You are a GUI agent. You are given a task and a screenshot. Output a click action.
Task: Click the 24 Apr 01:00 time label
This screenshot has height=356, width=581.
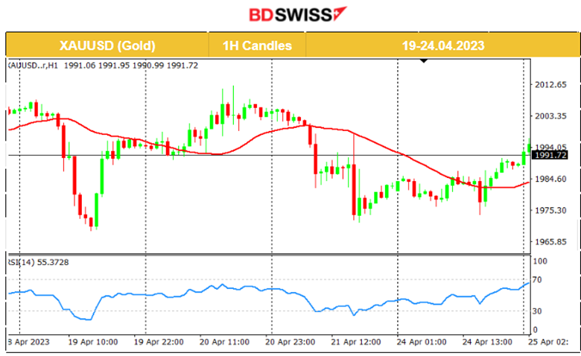(422, 342)
